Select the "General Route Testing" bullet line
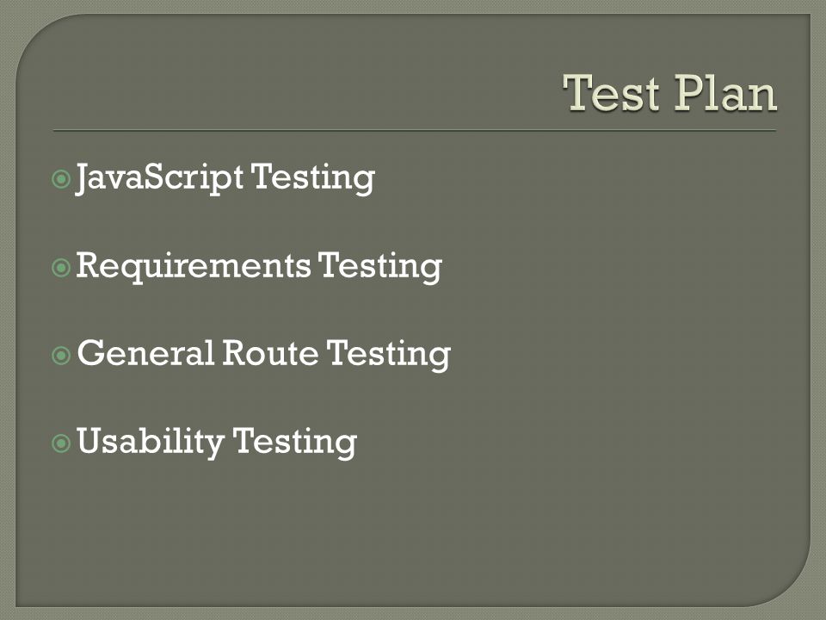The width and height of the screenshot is (826, 620). pyautogui.click(x=263, y=354)
